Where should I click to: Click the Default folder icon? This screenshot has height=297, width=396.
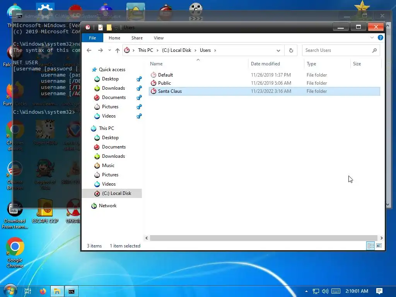[x=153, y=75]
